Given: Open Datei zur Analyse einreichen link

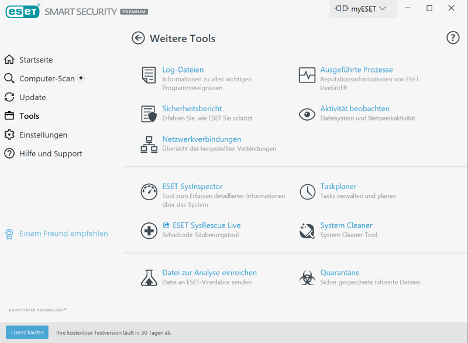Looking at the screenshot, I should (x=209, y=273).
